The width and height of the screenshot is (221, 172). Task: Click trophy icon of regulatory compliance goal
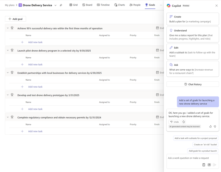[12, 117]
